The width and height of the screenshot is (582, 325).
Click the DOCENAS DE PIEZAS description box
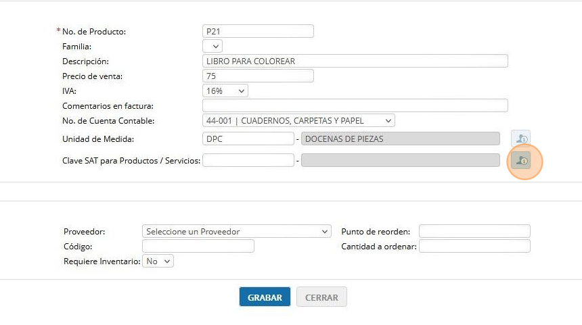point(401,139)
